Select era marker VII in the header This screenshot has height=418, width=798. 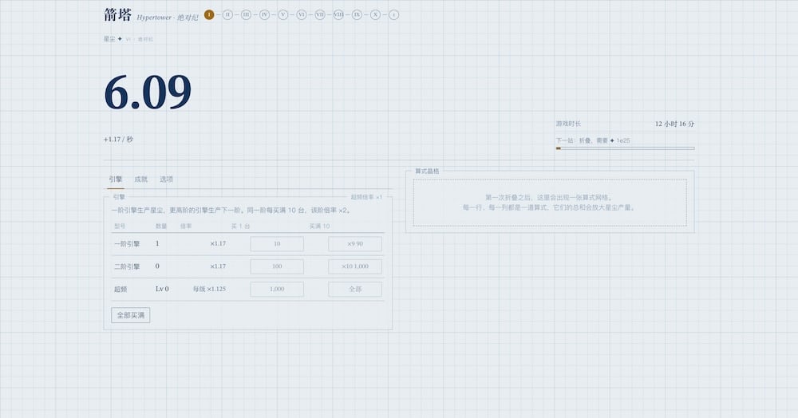coord(320,14)
